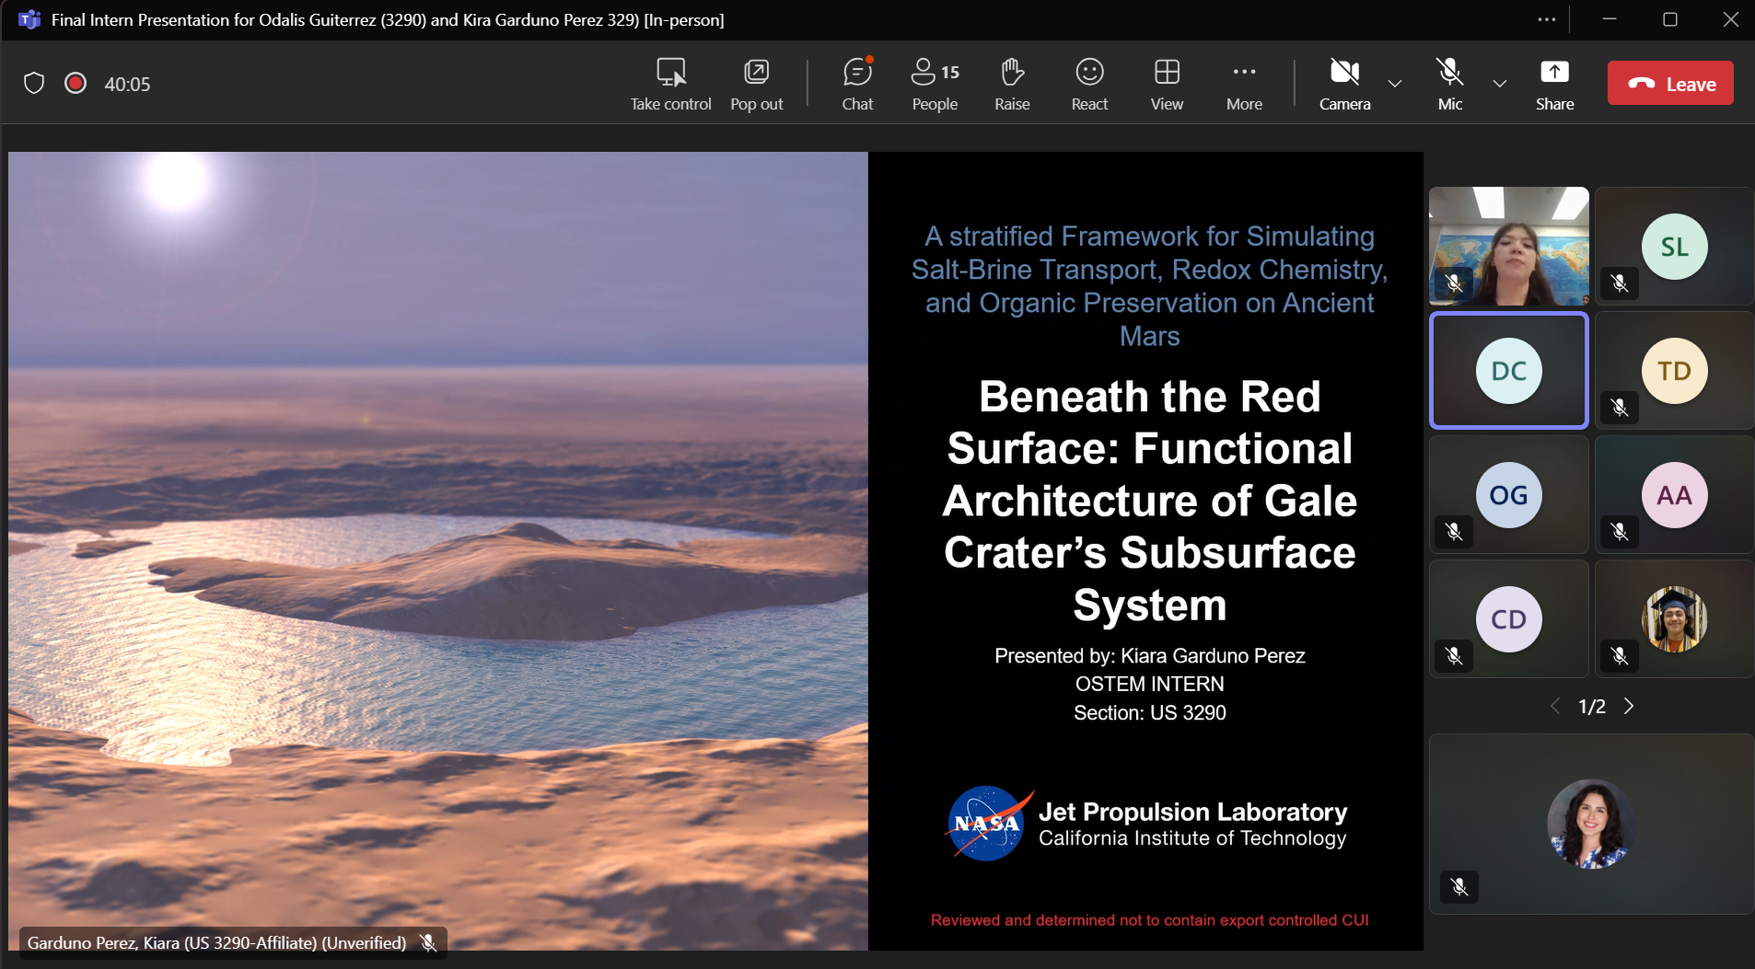Click the red recording indicator

tap(76, 84)
